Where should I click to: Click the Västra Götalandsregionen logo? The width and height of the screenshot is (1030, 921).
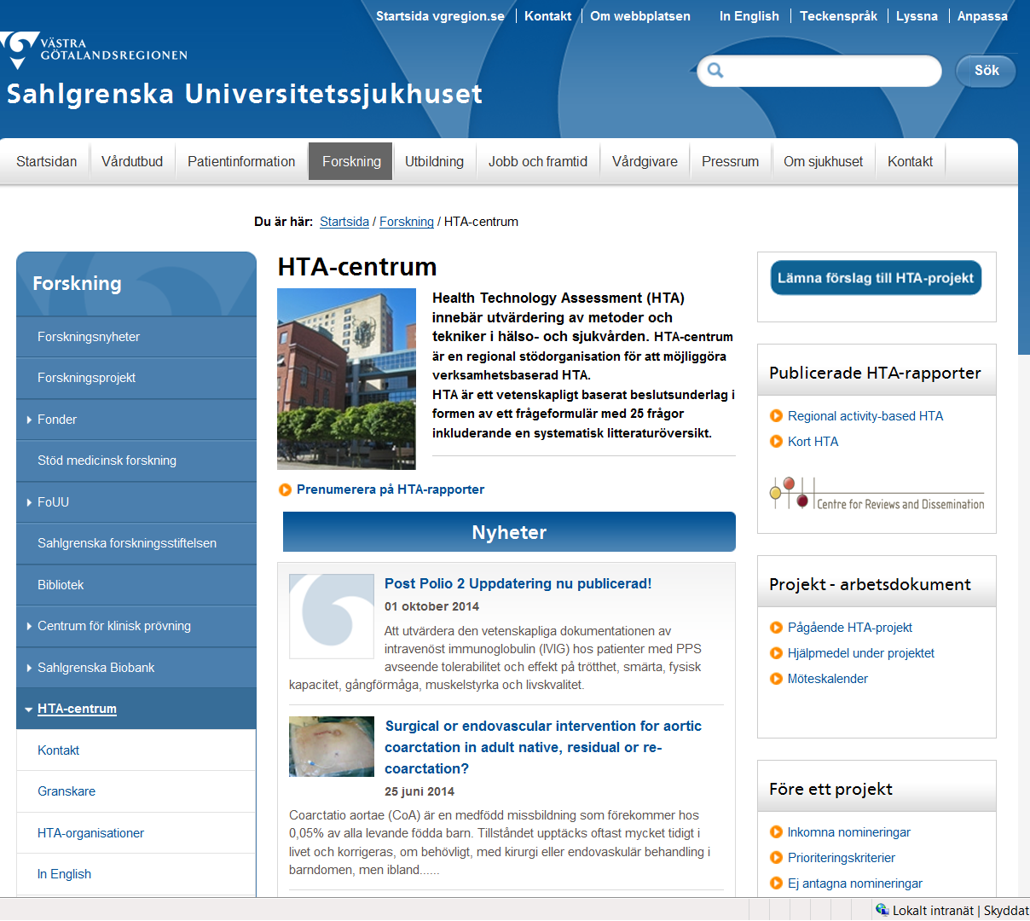click(94, 49)
